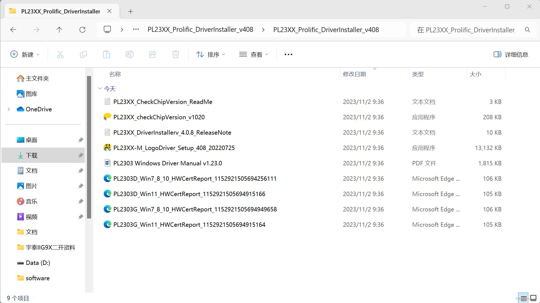Open a new tab with plus button

131,11
